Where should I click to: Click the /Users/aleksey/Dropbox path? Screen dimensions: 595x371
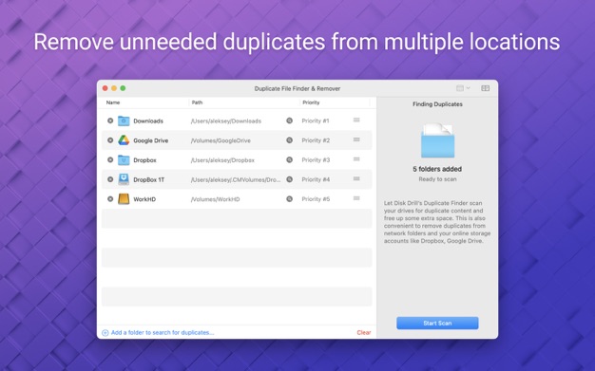tap(222, 160)
